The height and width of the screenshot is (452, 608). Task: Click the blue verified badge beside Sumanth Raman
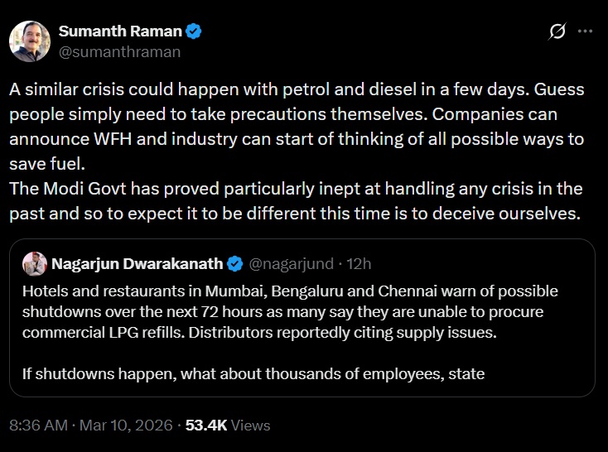pos(194,31)
